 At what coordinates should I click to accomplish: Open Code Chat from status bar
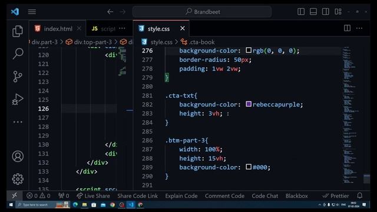(264, 196)
